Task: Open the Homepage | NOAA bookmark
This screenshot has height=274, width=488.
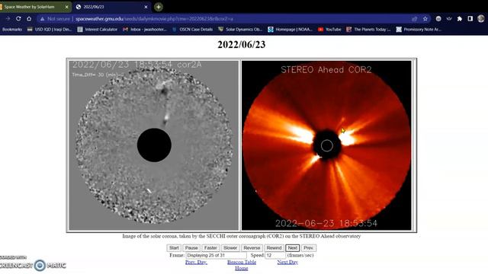Action: click(x=290, y=29)
